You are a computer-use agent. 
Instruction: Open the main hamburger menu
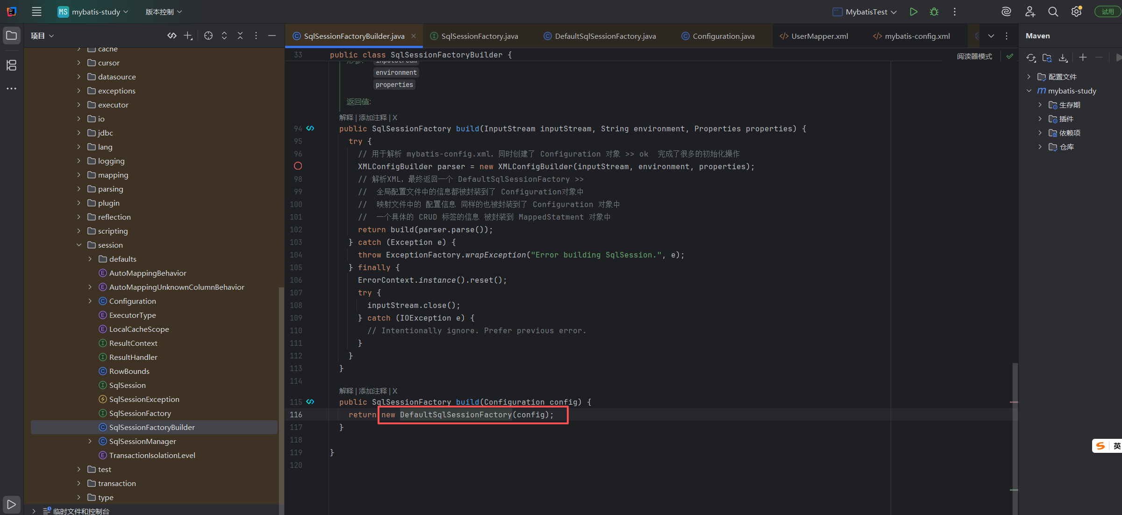[x=36, y=12]
